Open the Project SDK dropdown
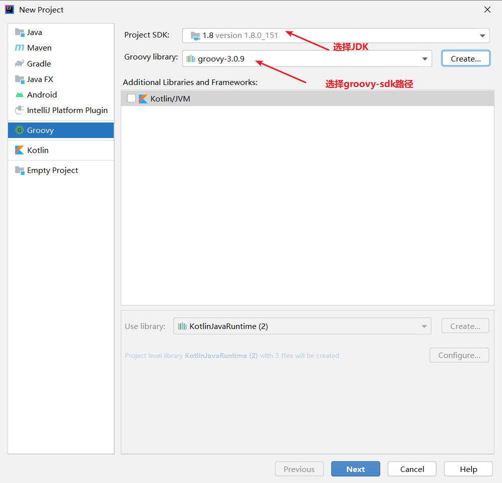Image resolution: width=502 pixels, height=483 pixels. [x=336, y=35]
